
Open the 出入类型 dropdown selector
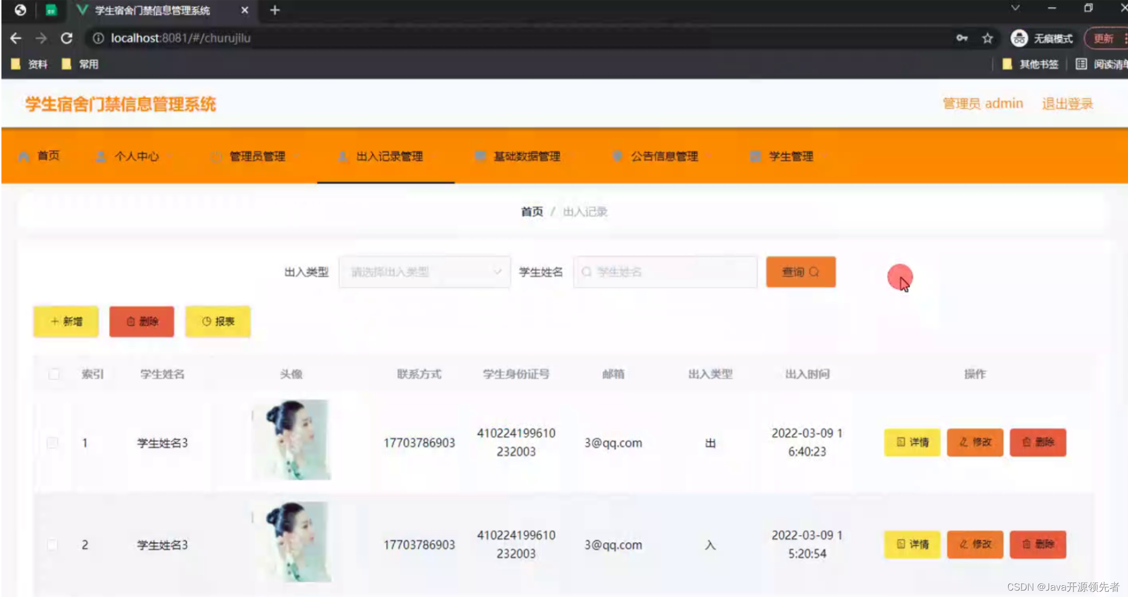tap(424, 272)
